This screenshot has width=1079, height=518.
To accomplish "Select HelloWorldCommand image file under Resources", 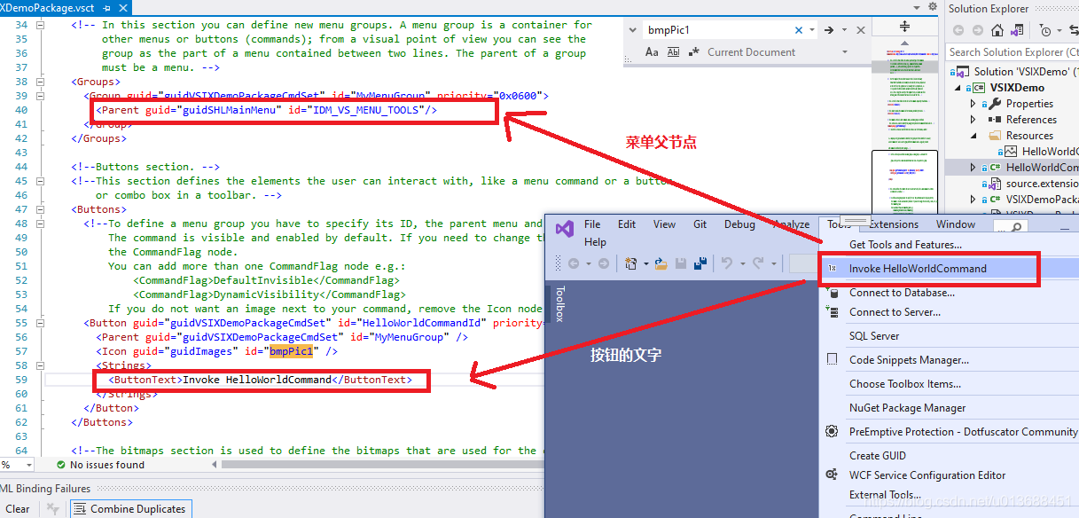I will (1050, 152).
